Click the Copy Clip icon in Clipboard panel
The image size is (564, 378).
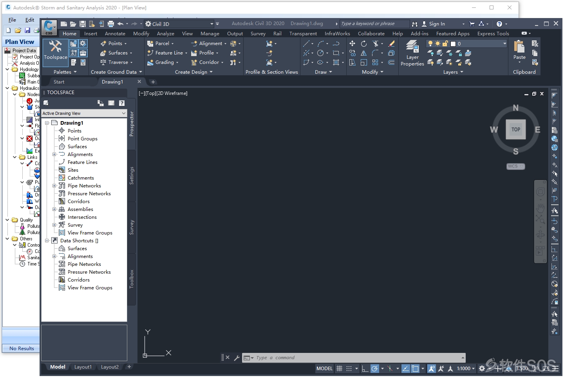click(x=535, y=53)
